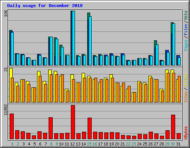Click the '21' visits axis label

tap(6, 69)
